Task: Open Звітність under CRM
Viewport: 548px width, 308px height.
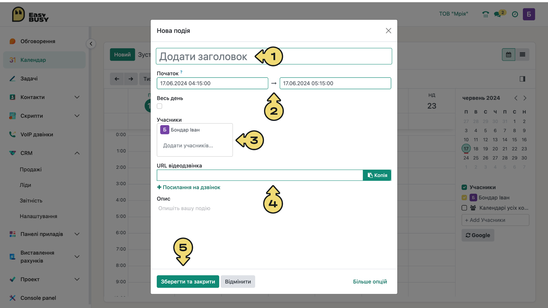Action: (x=31, y=201)
